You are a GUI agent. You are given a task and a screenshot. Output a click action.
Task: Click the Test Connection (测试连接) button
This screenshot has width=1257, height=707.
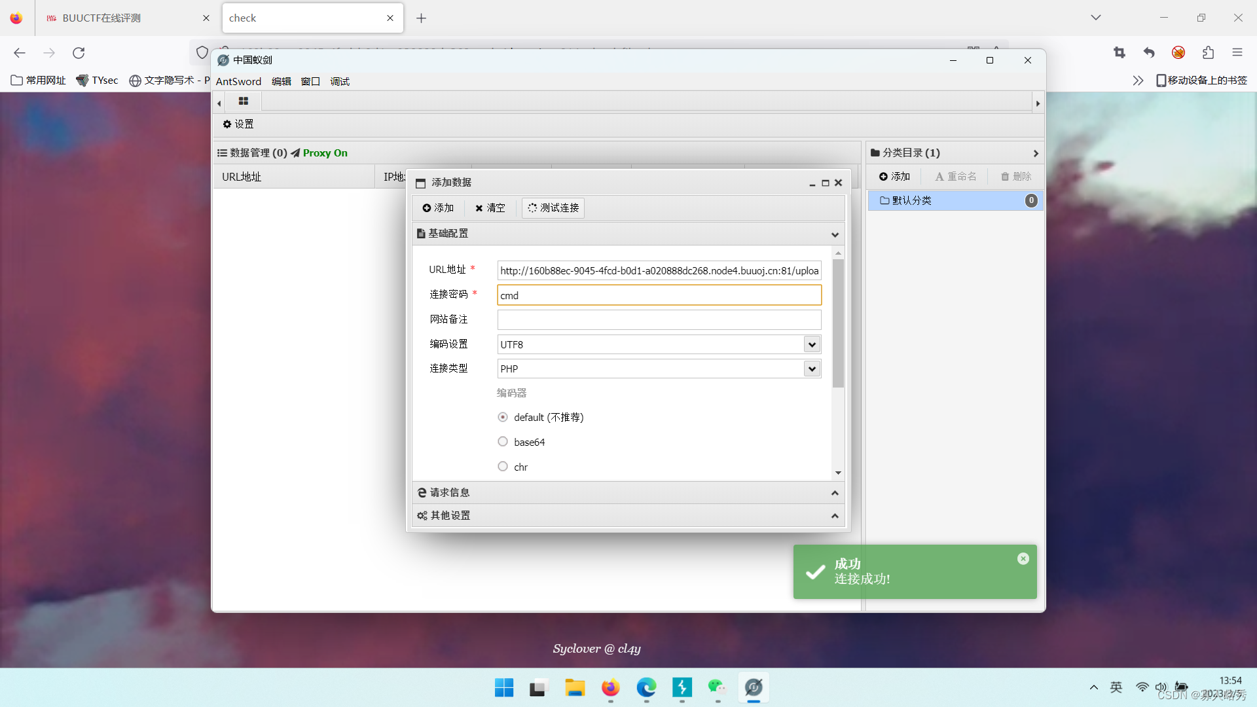[553, 208]
